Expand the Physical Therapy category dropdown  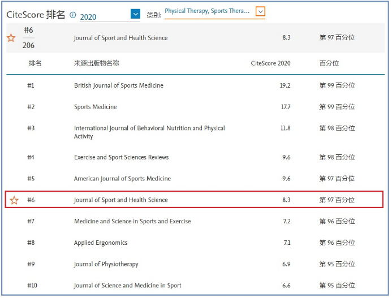pos(260,11)
